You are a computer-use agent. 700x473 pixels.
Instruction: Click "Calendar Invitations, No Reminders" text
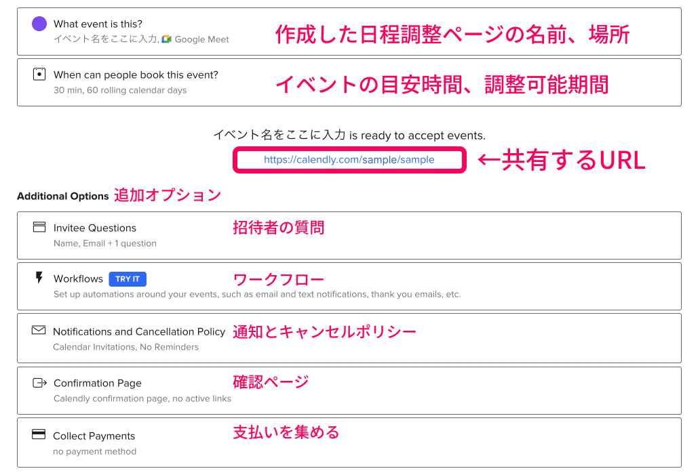(126, 347)
